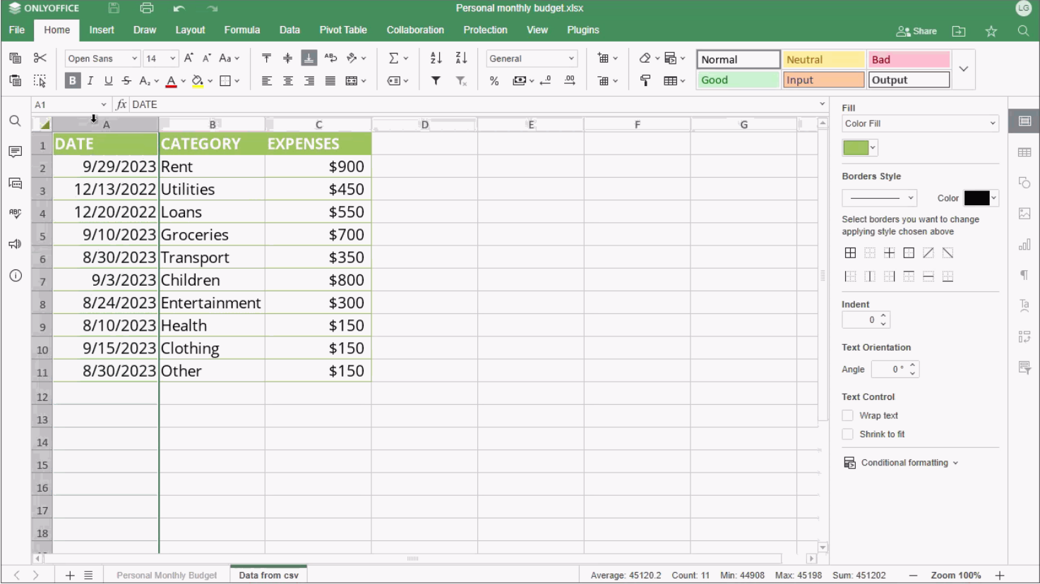This screenshot has width=1040, height=584.
Task: Tick the Shrink to fit checkbox
Action: 848,434
